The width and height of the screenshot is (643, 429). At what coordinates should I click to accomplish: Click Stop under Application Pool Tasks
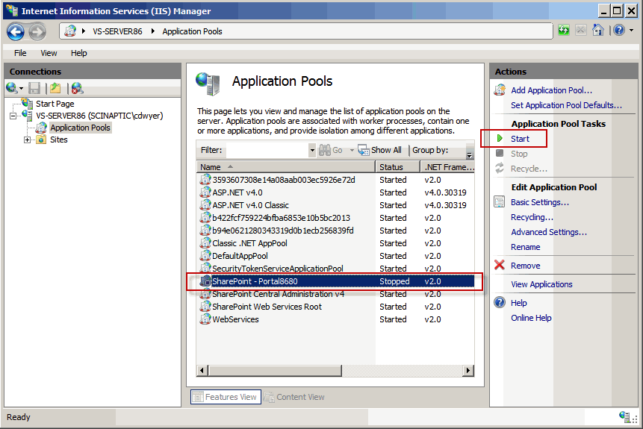(x=519, y=154)
